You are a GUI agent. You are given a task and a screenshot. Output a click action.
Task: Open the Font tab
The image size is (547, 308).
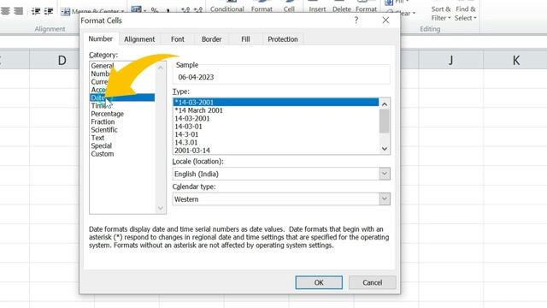click(178, 39)
